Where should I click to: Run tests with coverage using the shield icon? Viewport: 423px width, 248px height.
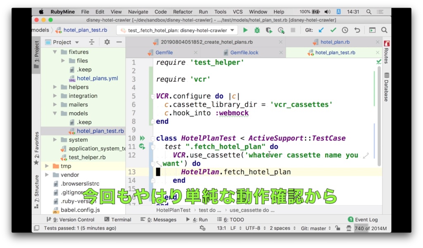[269, 30]
